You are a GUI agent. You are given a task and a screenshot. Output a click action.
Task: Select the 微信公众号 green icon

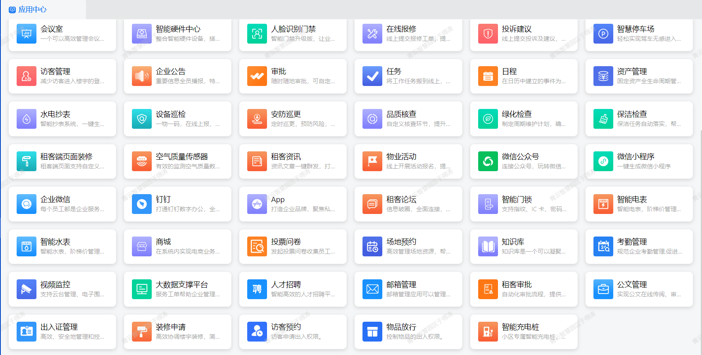pyautogui.click(x=488, y=161)
